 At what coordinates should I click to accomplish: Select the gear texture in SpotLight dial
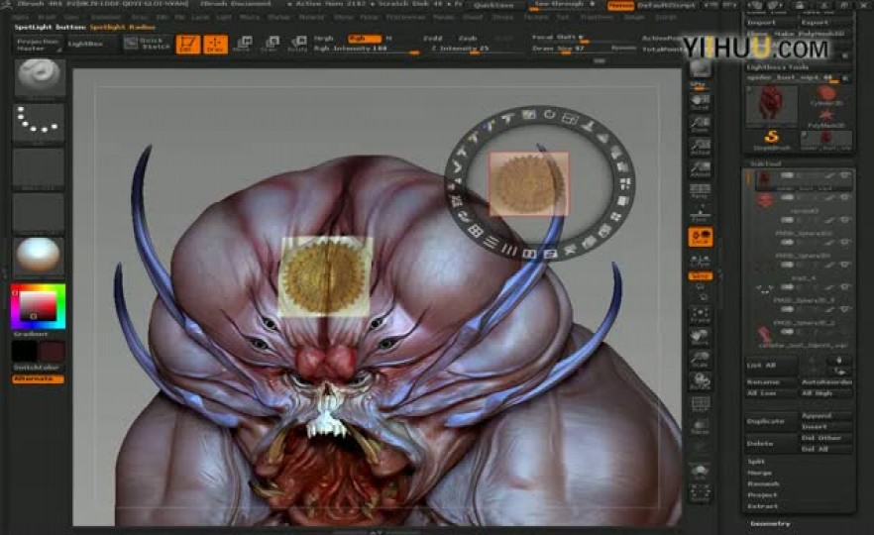click(529, 184)
